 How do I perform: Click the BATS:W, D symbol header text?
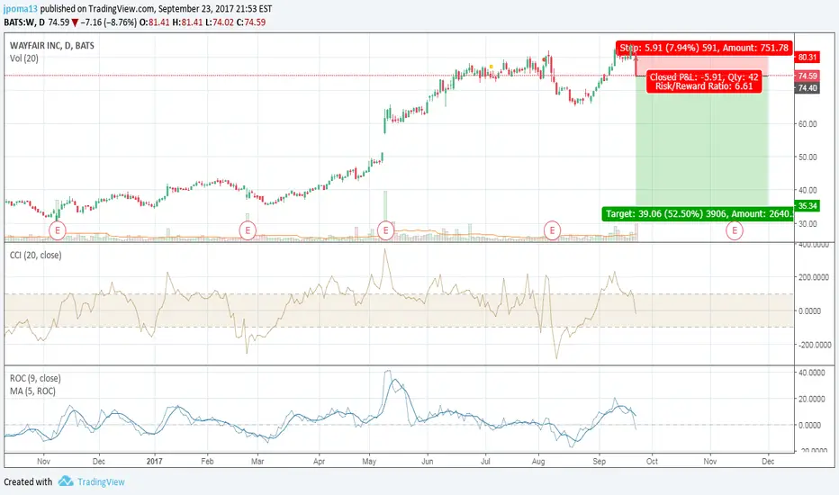(24, 22)
